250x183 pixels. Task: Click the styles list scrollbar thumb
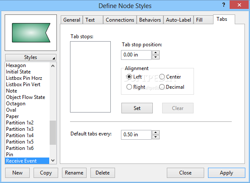(53, 132)
